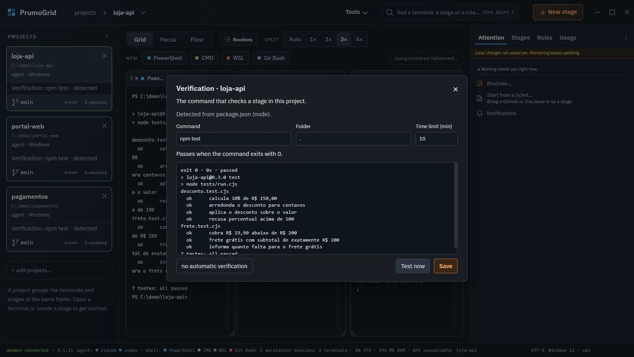This screenshot has width=634, height=357.
Task: Click the output log scrollbar
Action: tap(455, 205)
